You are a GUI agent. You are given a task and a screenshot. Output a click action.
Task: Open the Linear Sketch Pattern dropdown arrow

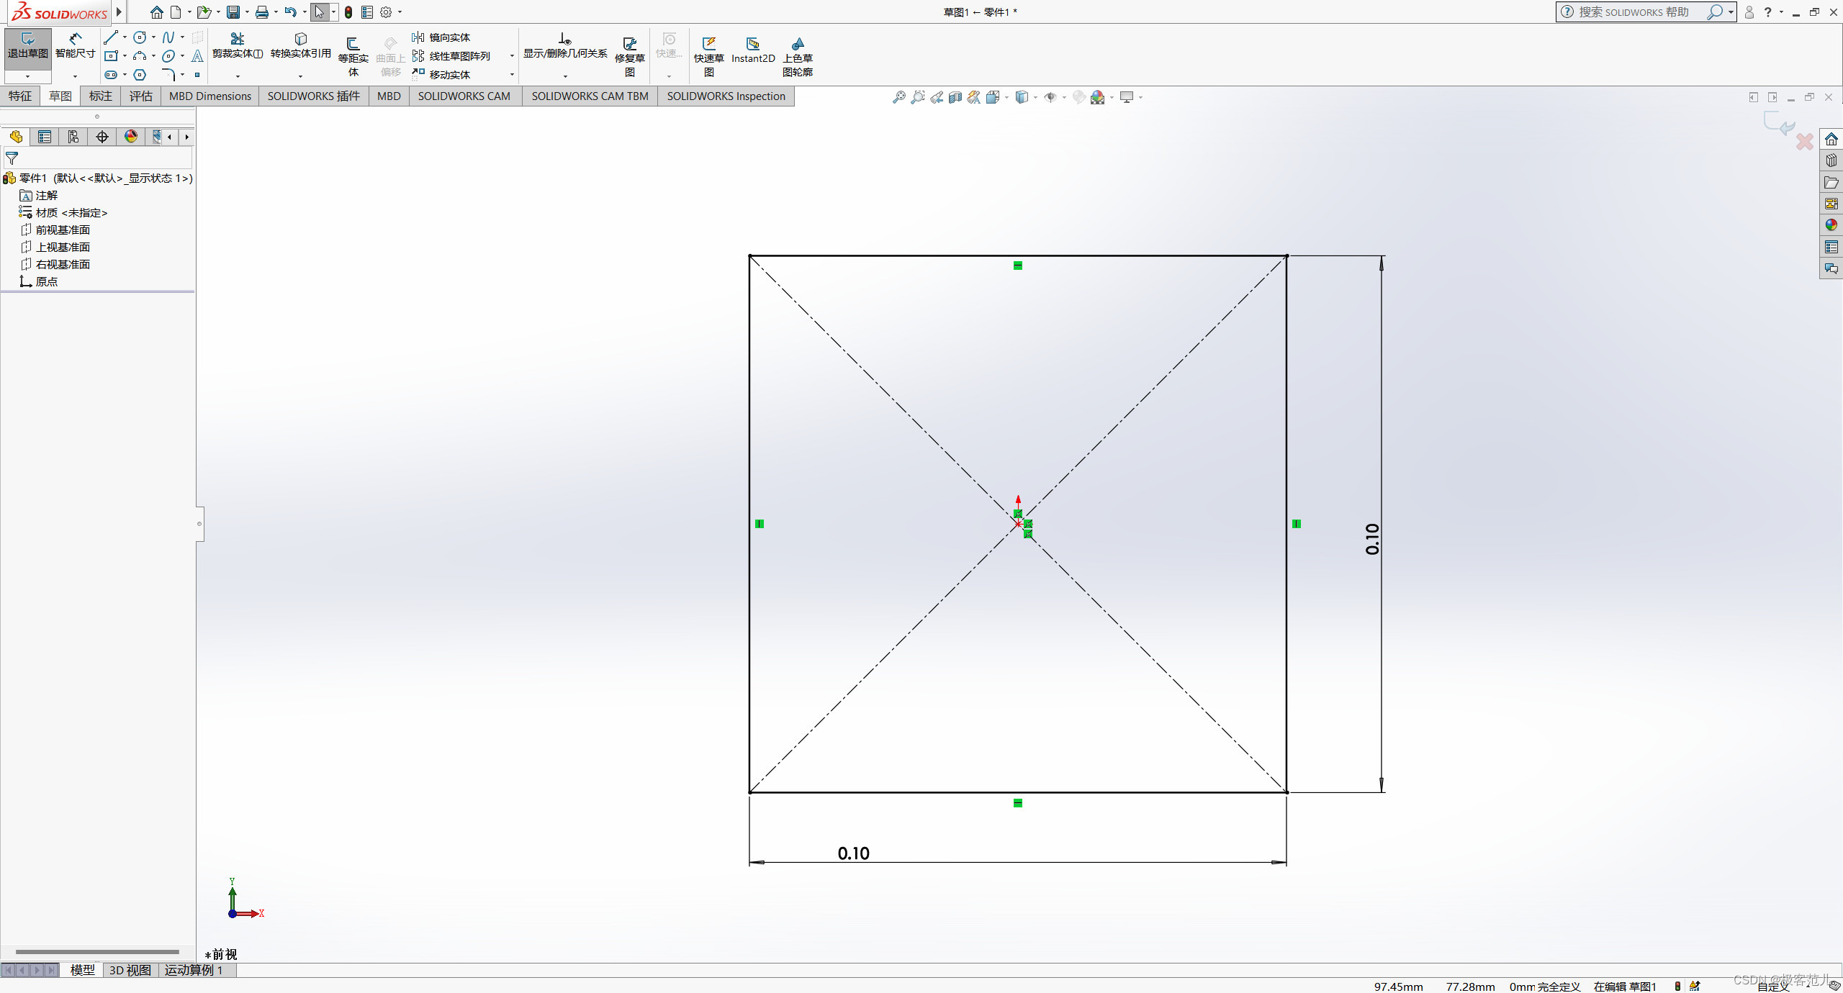point(512,56)
